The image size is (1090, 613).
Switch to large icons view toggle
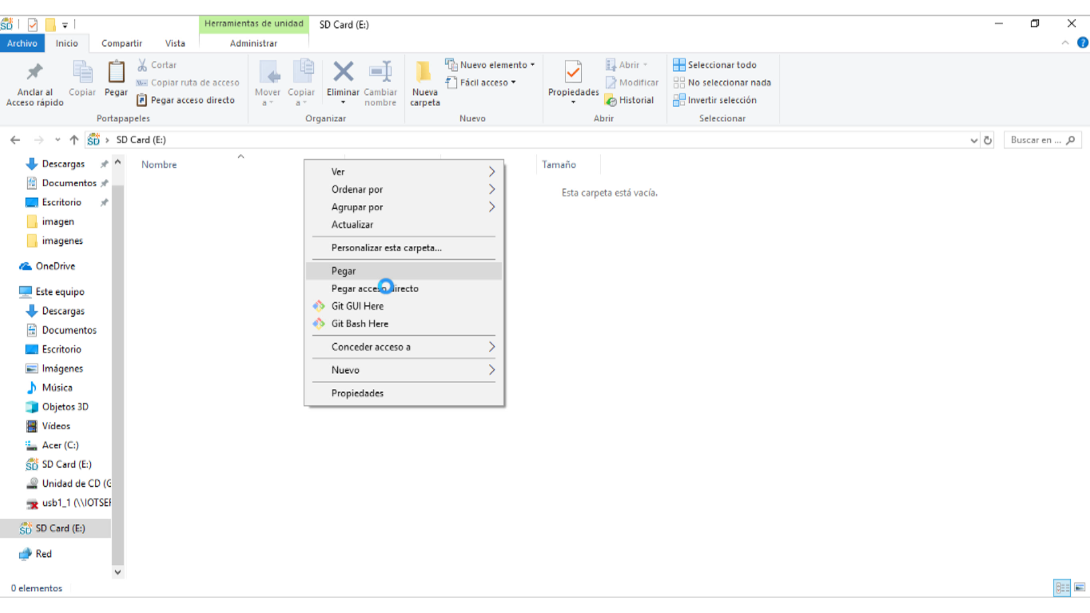coord(1080,587)
